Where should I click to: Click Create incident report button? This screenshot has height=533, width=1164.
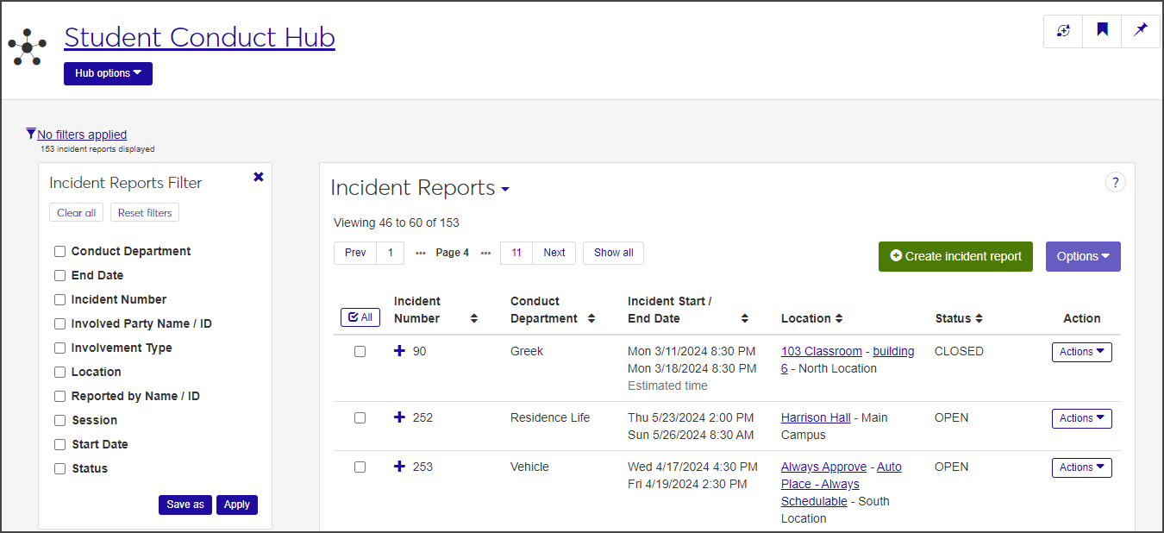pyautogui.click(x=955, y=256)
